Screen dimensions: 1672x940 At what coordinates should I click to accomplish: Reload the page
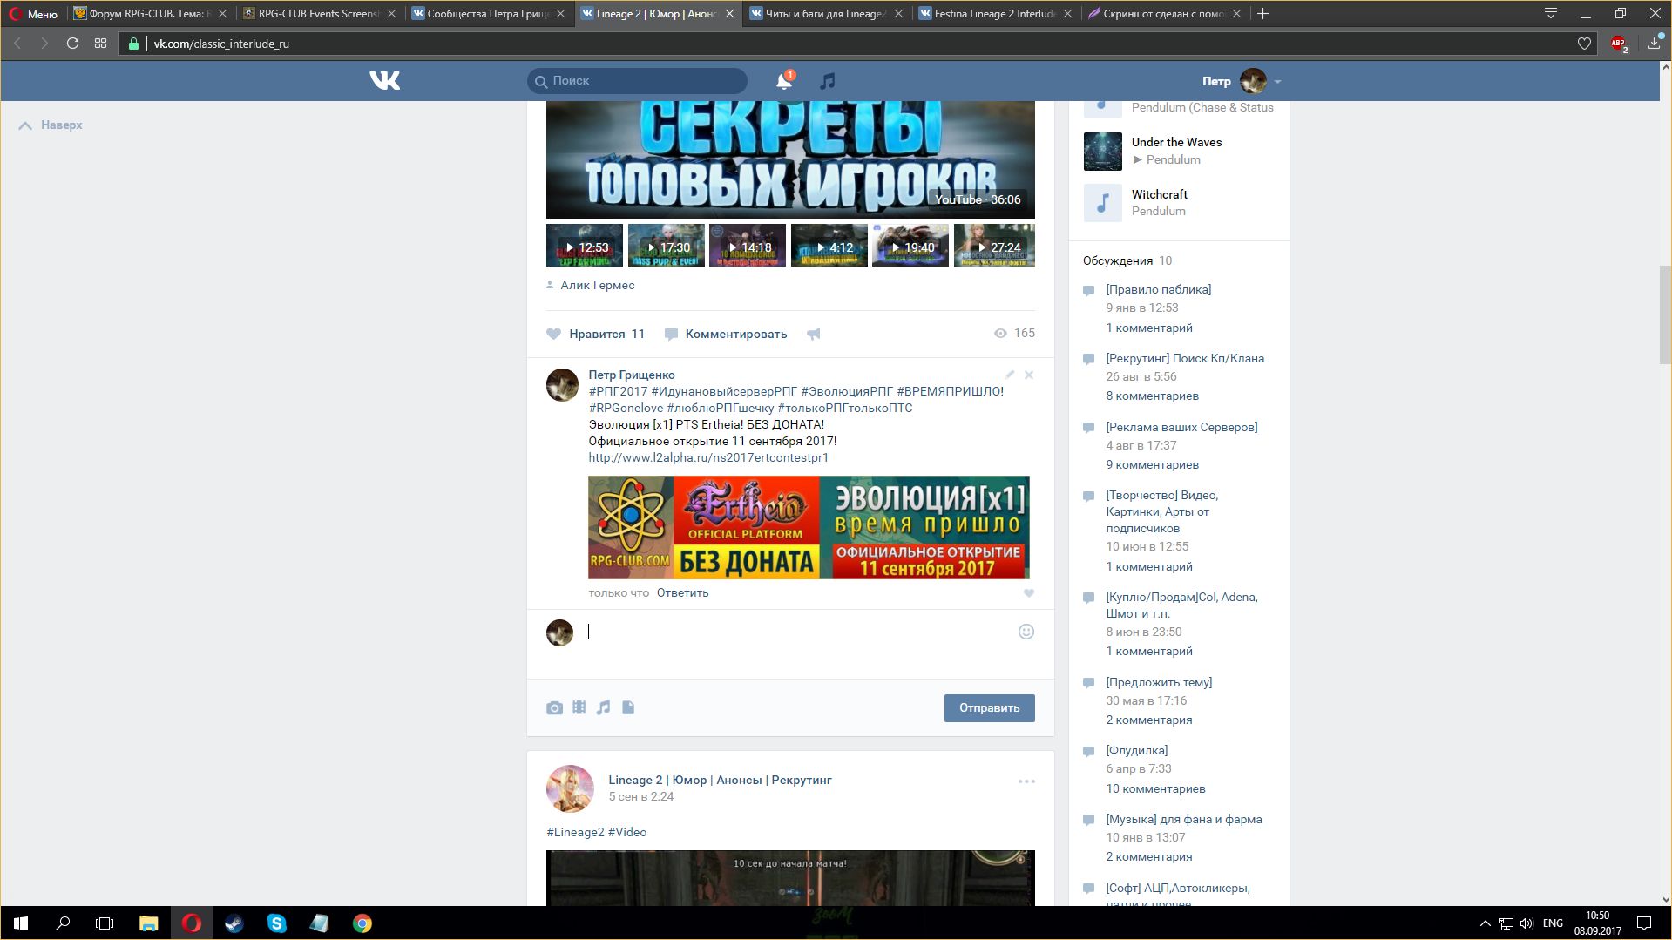point(73,43)
